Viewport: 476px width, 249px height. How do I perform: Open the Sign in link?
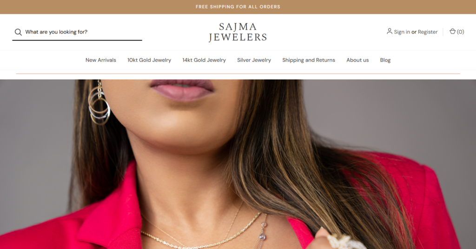402,32
